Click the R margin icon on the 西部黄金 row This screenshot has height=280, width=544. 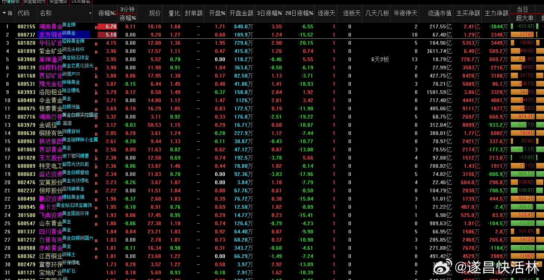pos(96,150)
